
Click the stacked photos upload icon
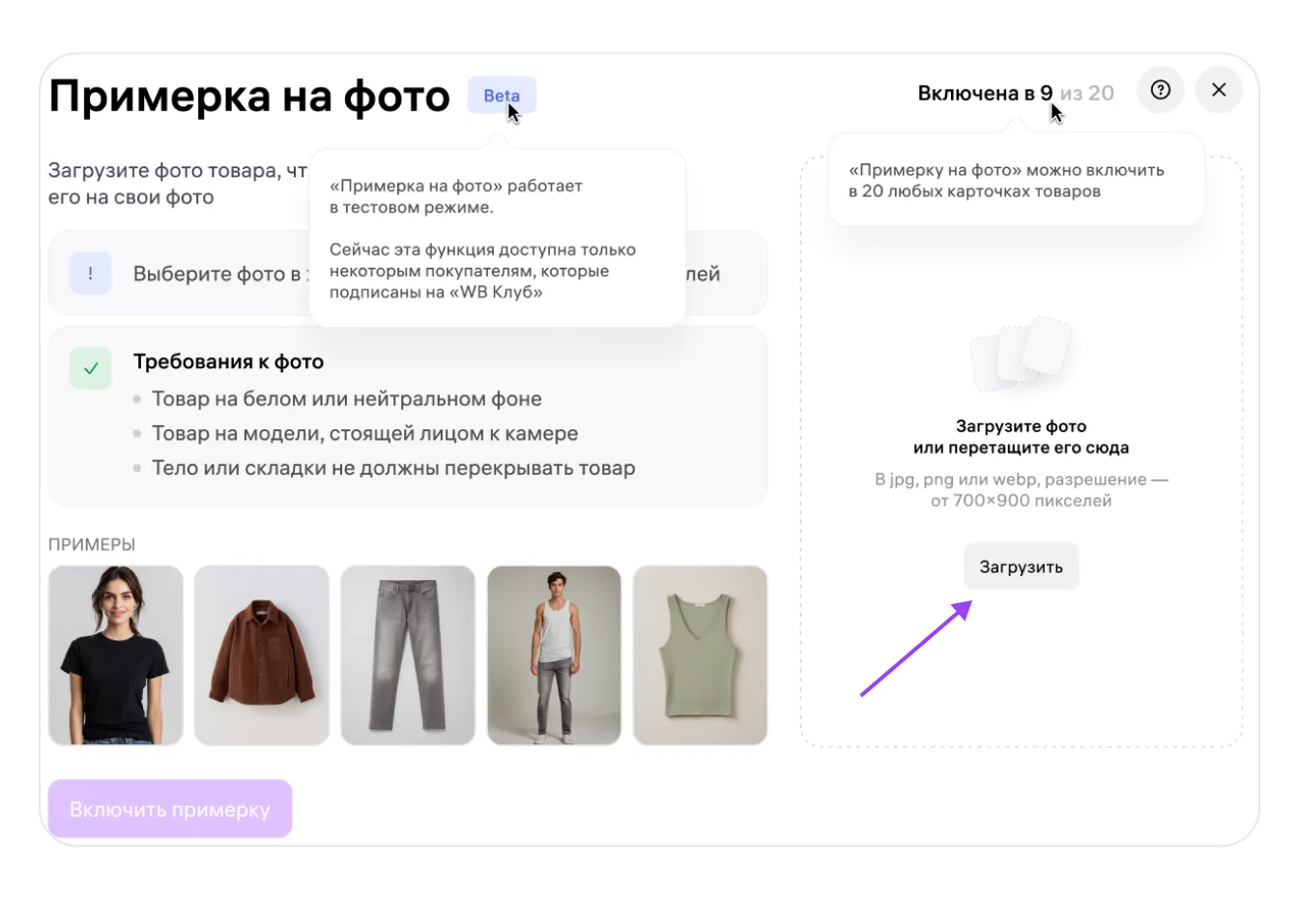point(1022,354)
